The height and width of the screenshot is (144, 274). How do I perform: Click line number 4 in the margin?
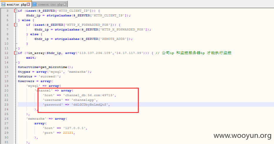(x=7, y=16)
